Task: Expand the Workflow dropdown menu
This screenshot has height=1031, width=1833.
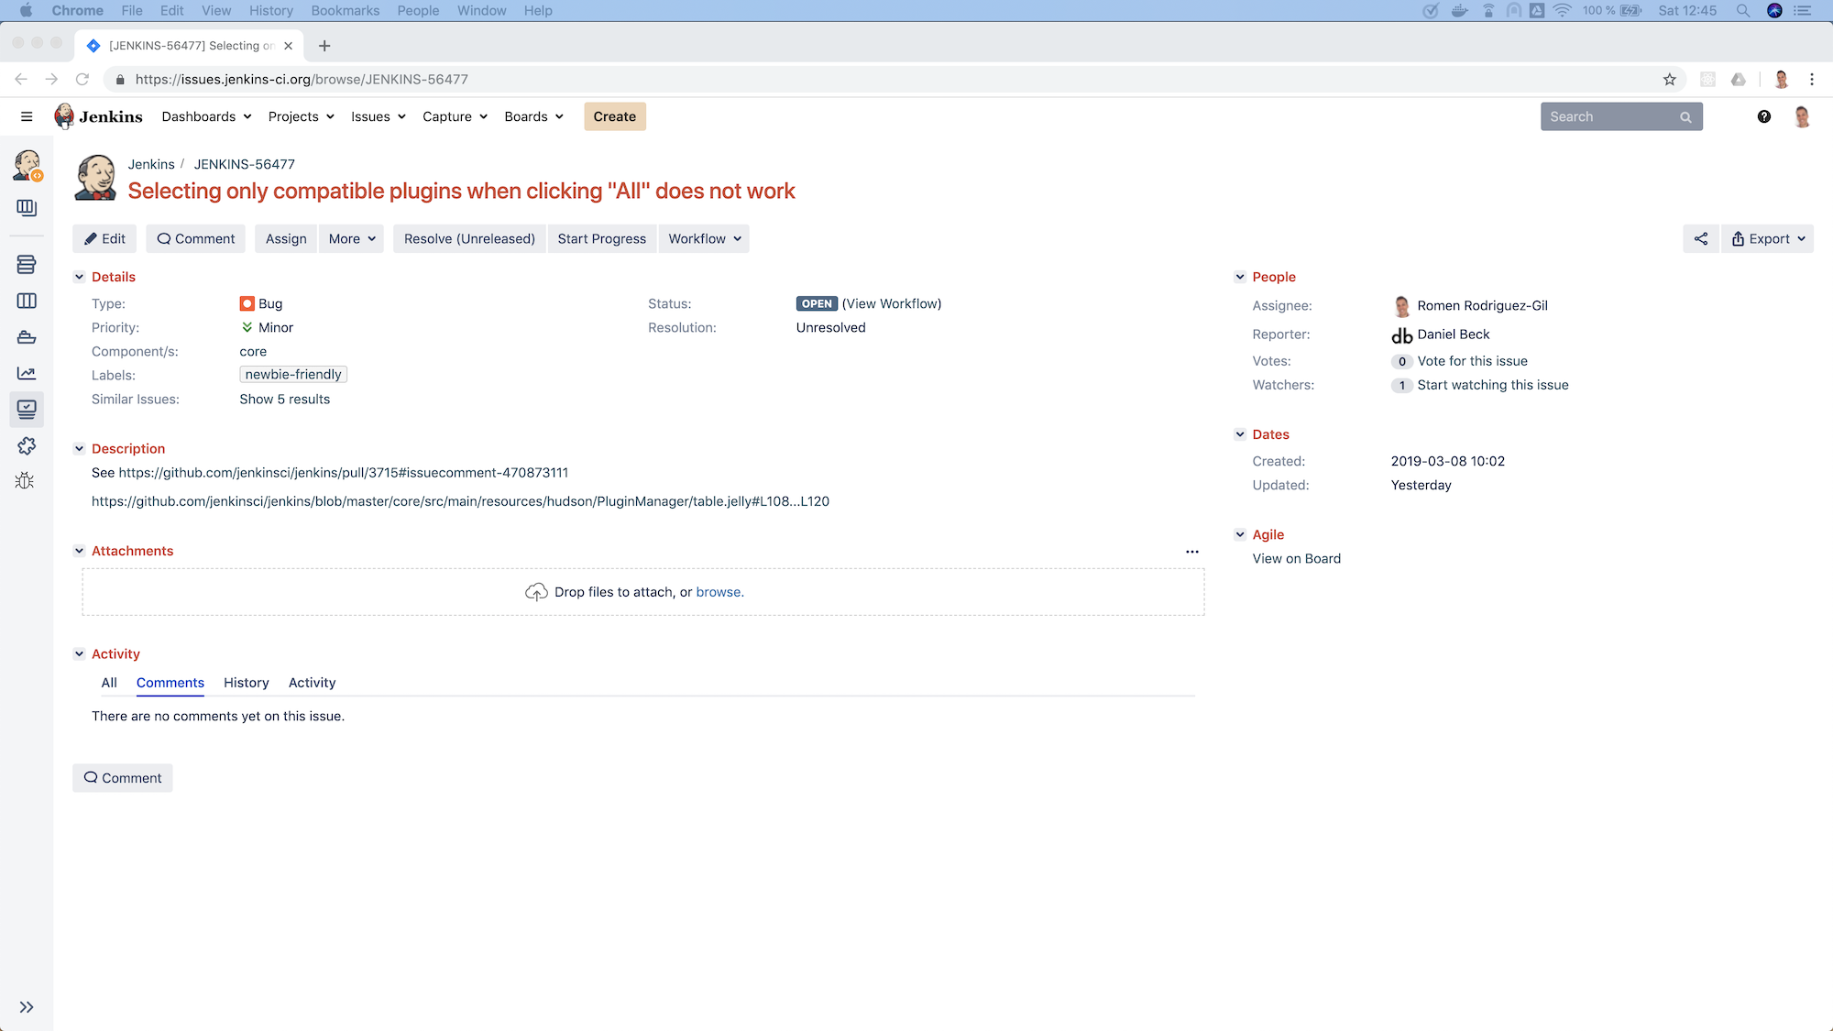Action: click(x=705, y=238)
